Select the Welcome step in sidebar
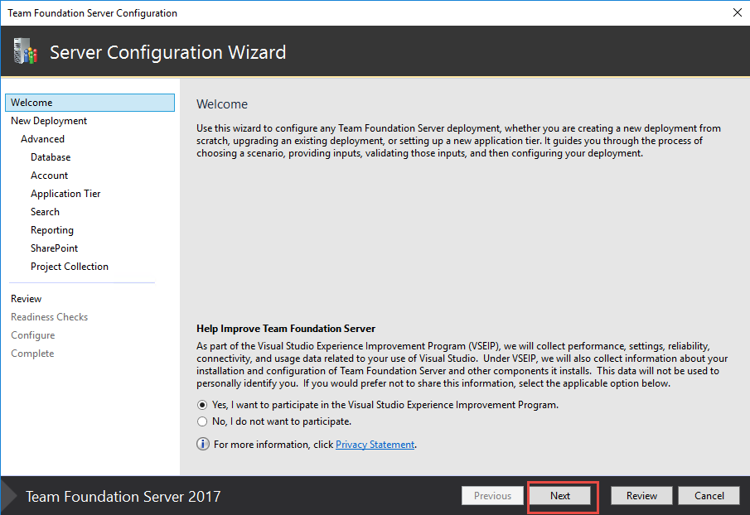The height and width of the screenshot is (515, 750). pyautogui.click(x=90, y=103)
